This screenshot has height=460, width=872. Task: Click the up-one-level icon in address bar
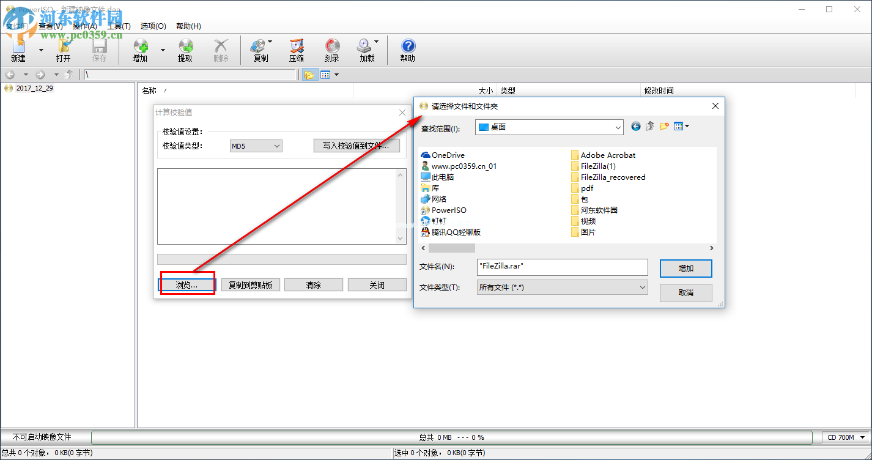point(69,75)
